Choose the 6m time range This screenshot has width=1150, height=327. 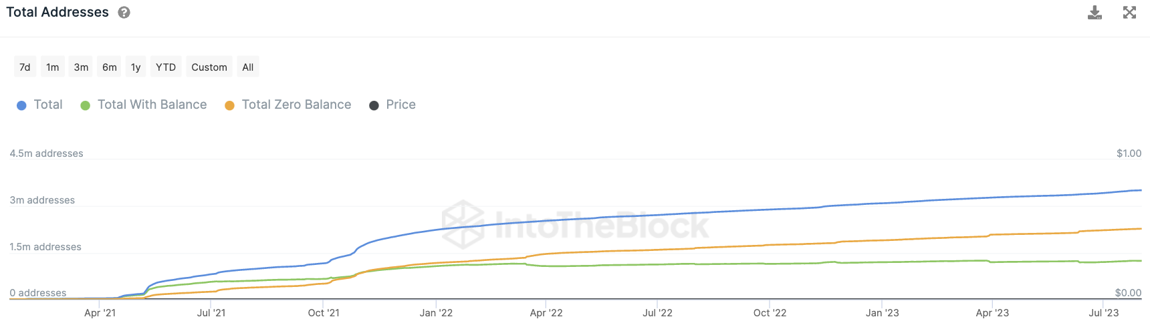[x=110, y=67]
